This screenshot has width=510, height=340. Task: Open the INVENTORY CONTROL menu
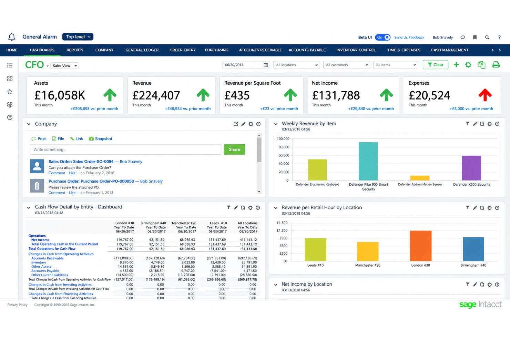click(x=356, y=50)
